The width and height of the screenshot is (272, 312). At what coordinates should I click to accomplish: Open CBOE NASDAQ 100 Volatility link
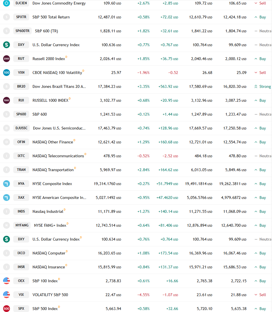click(x=57, y=73)
